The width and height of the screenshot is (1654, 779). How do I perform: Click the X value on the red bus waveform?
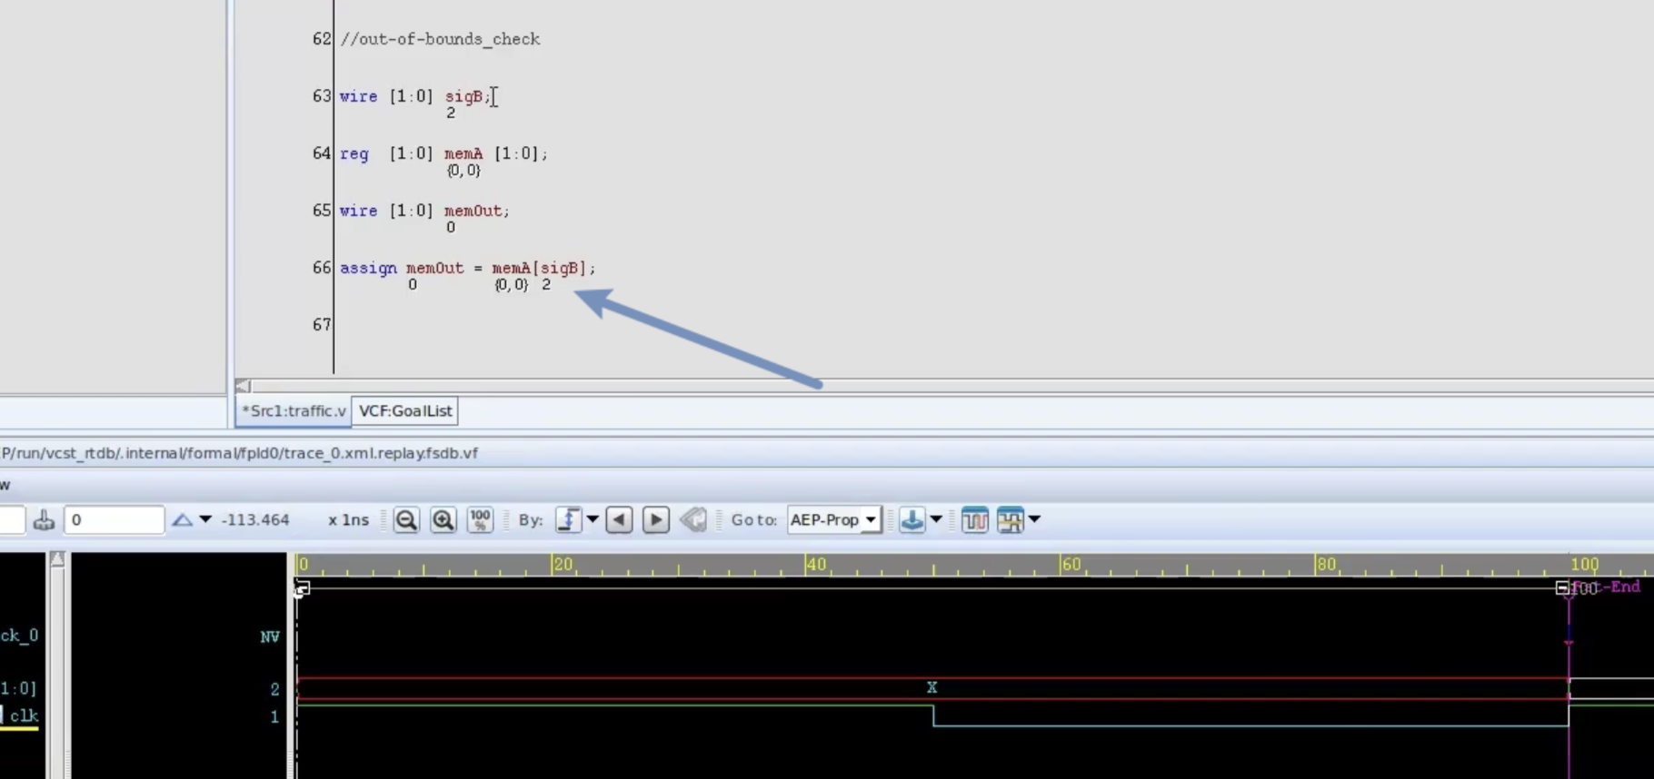click(x=932, y=687)
